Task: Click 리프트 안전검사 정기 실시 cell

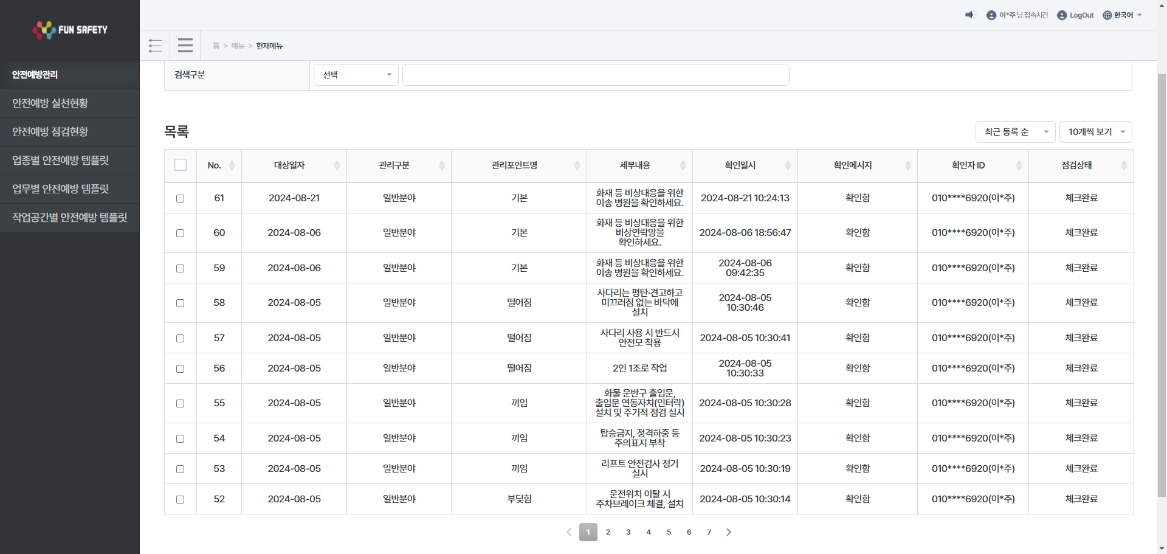Action: click(x=640, y=468)
